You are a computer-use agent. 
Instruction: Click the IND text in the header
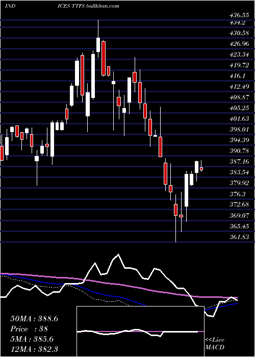[10, 6]
